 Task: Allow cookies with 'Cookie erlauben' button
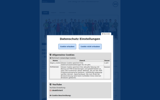tap(67, 46)
